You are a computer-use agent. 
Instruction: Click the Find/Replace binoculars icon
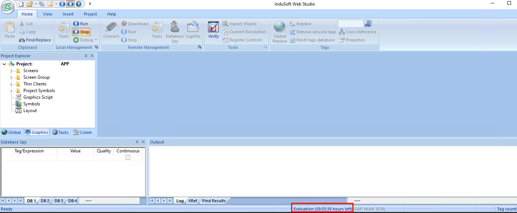pyautogui.click(x=22, y=40)
